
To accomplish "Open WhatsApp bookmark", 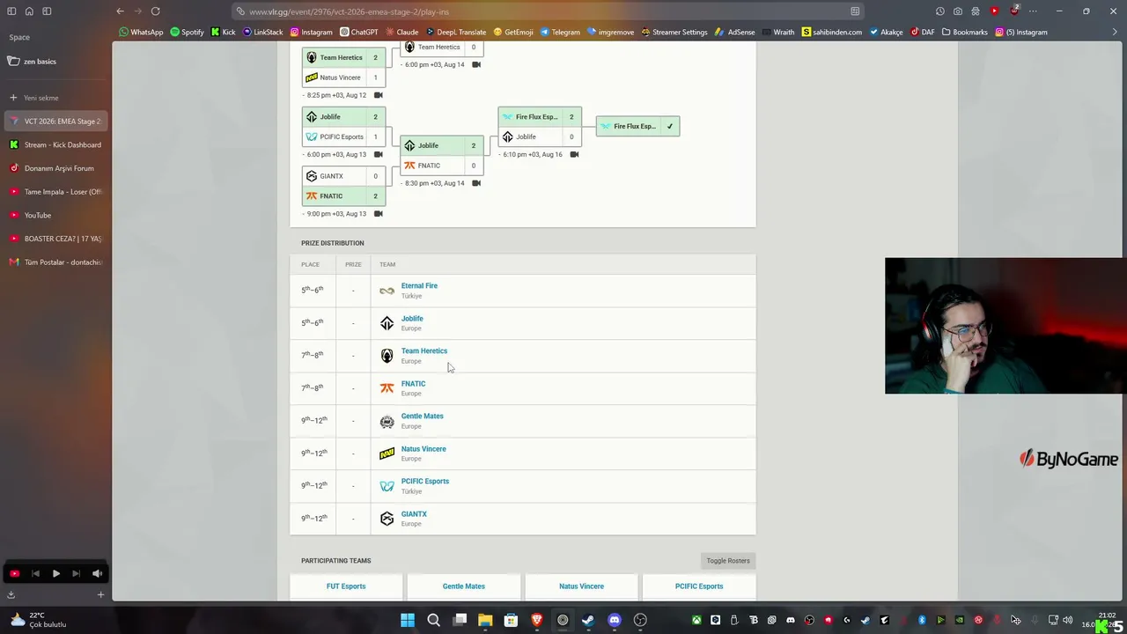I will click(141, 32).
